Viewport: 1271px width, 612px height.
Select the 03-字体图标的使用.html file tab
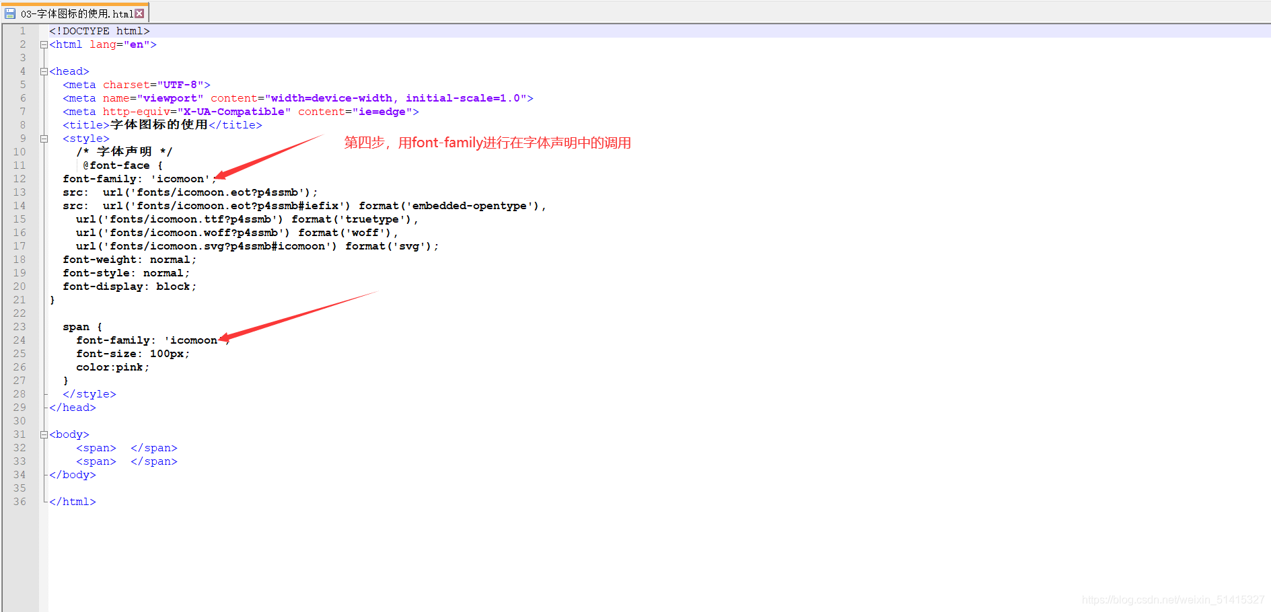(75, 13)
